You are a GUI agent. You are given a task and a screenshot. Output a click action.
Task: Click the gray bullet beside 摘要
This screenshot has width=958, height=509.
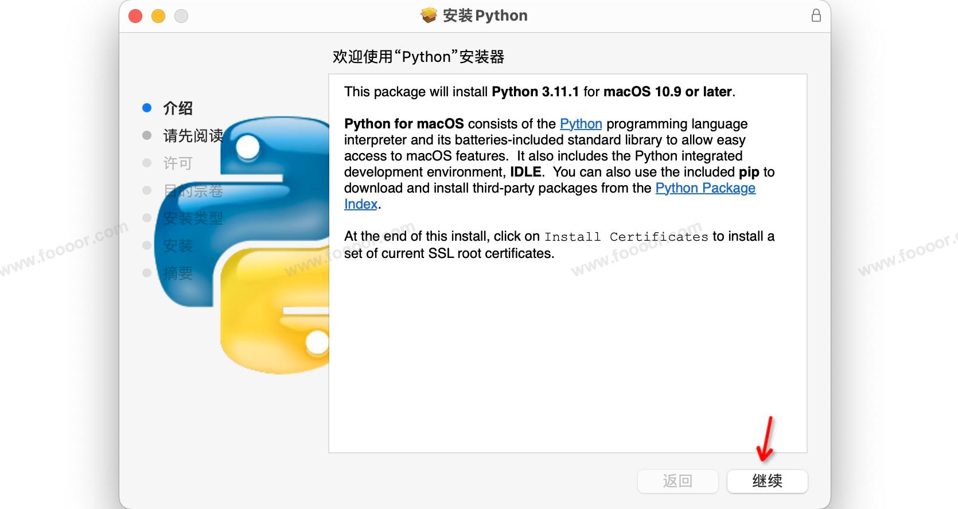click(147, 273)
